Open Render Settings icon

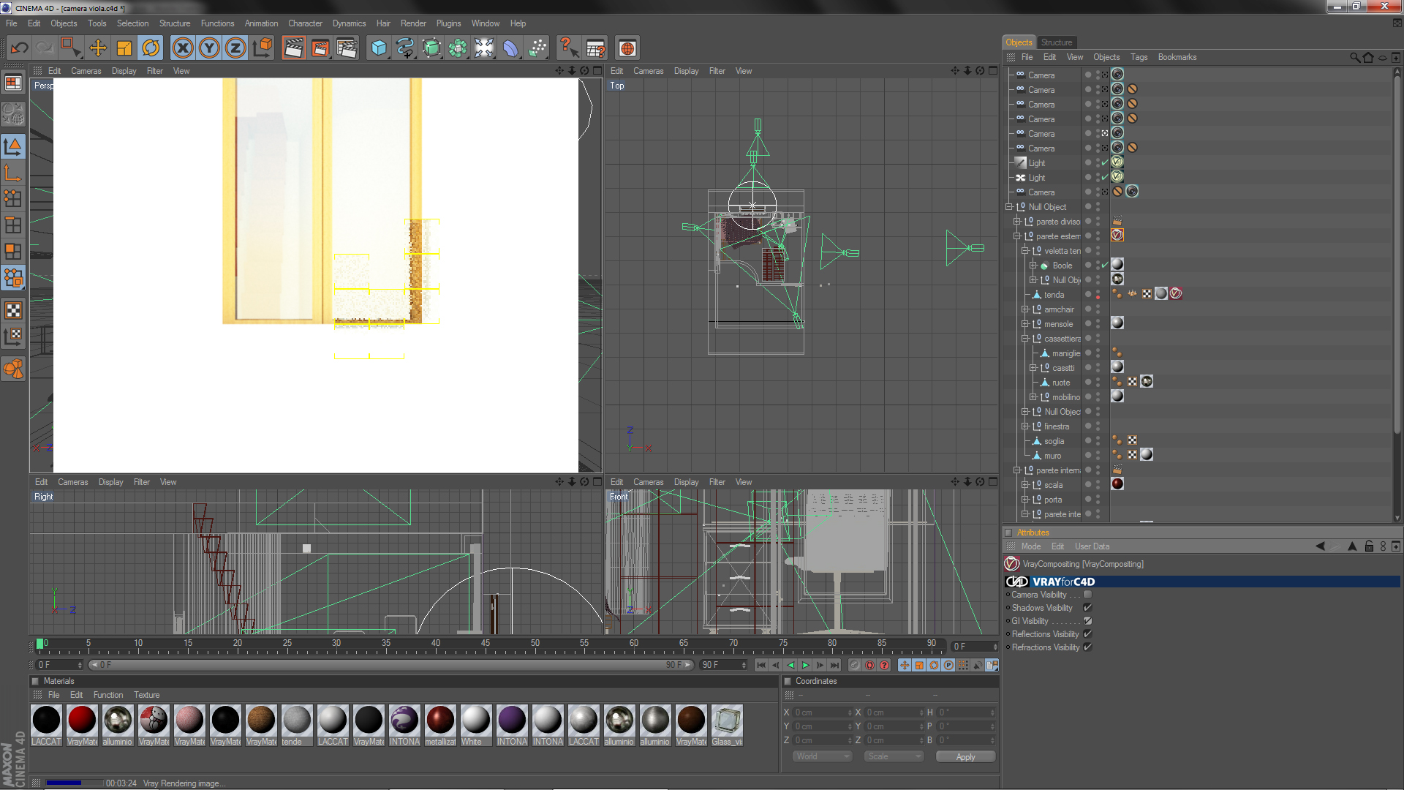coord(347,48)
